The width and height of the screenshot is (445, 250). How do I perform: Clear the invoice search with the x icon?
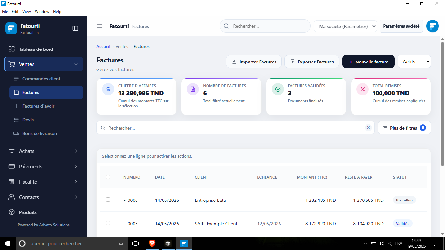[368, 128]
